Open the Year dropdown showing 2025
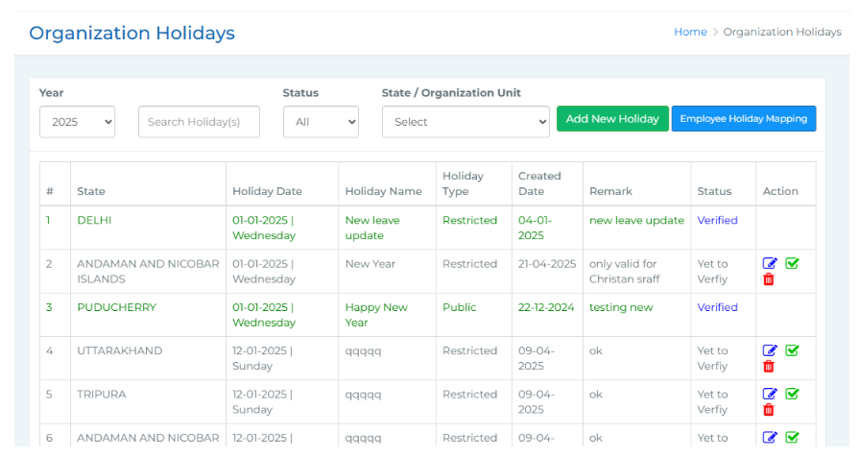Screen dimensions: 860x457 click(x=77, y=122)
